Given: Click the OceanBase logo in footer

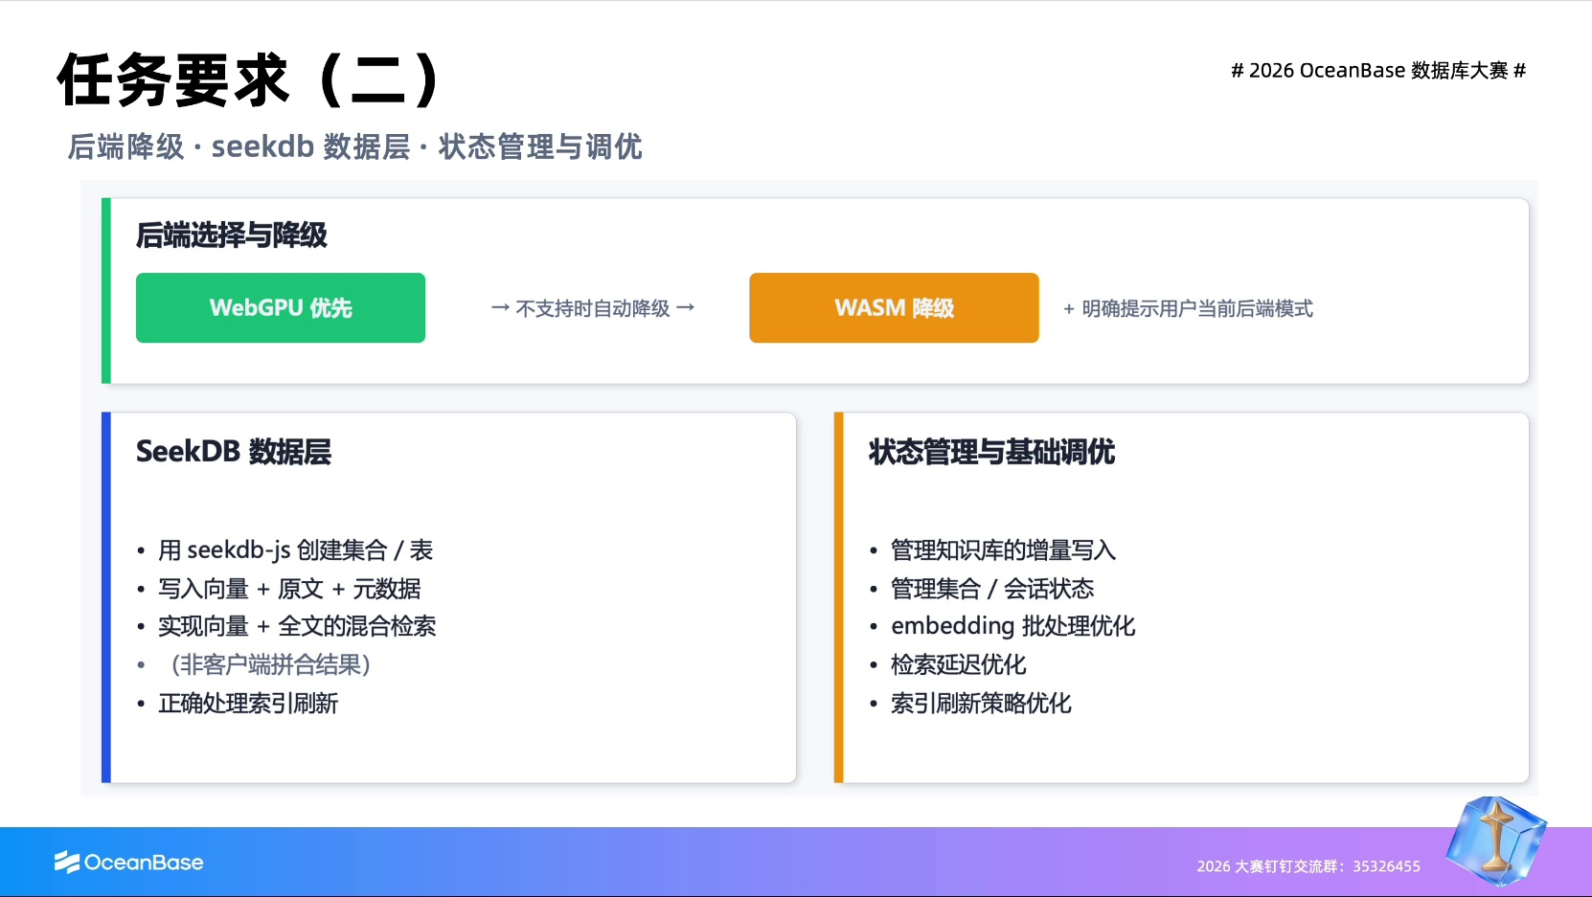Looking at the screenshot, I should pos(128,863).
